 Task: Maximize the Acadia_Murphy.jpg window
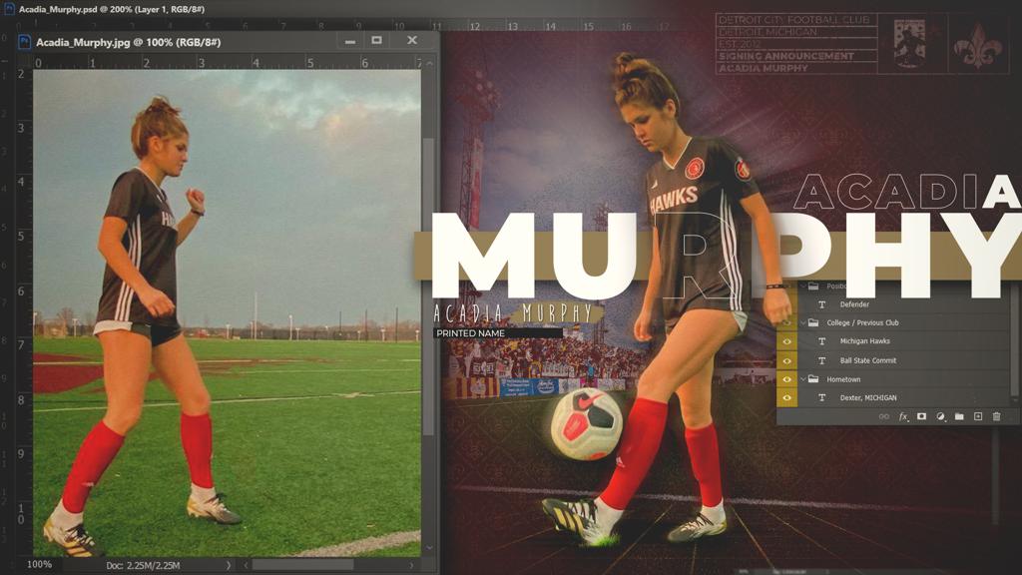[x=376, y=40]
